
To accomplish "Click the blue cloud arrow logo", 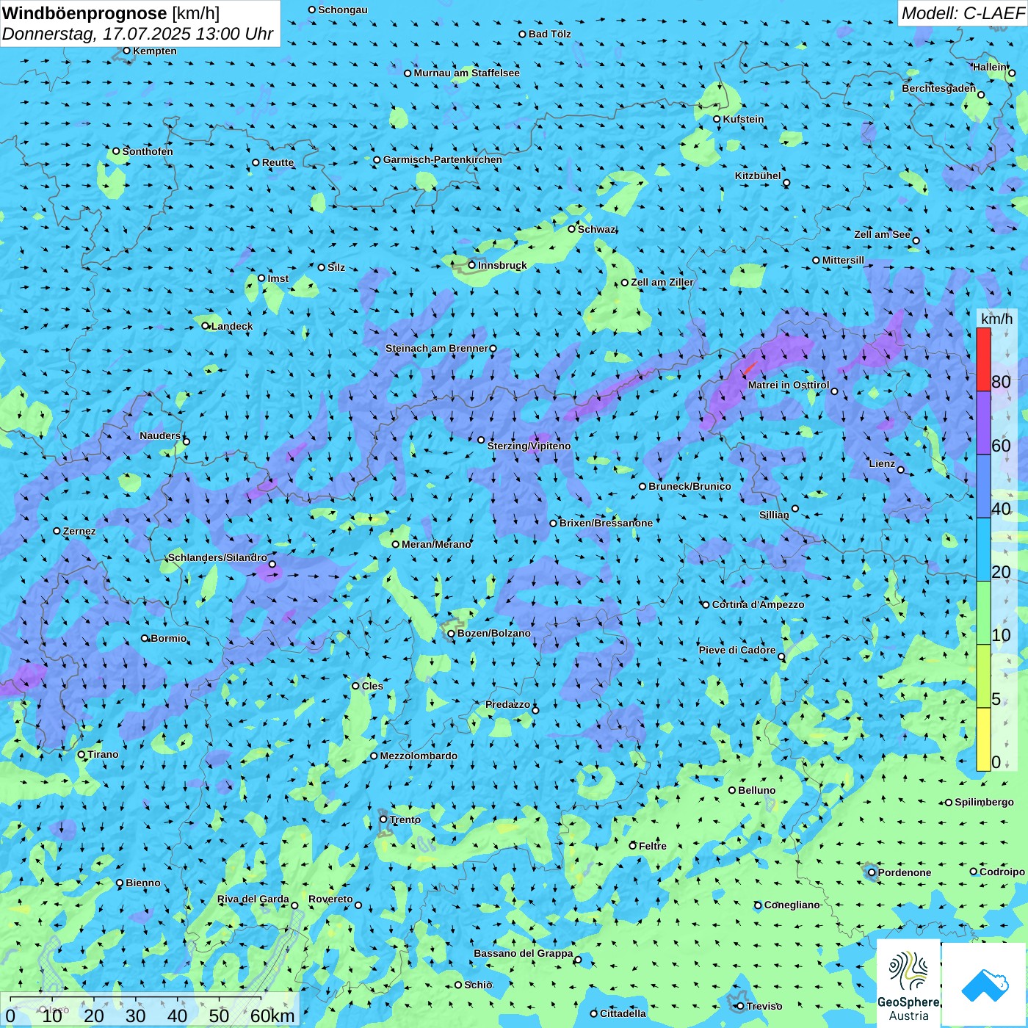I will [985, 985].
